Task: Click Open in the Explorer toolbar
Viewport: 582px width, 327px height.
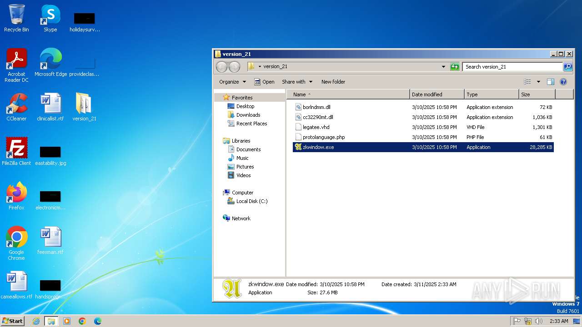Action: point(264,82)
